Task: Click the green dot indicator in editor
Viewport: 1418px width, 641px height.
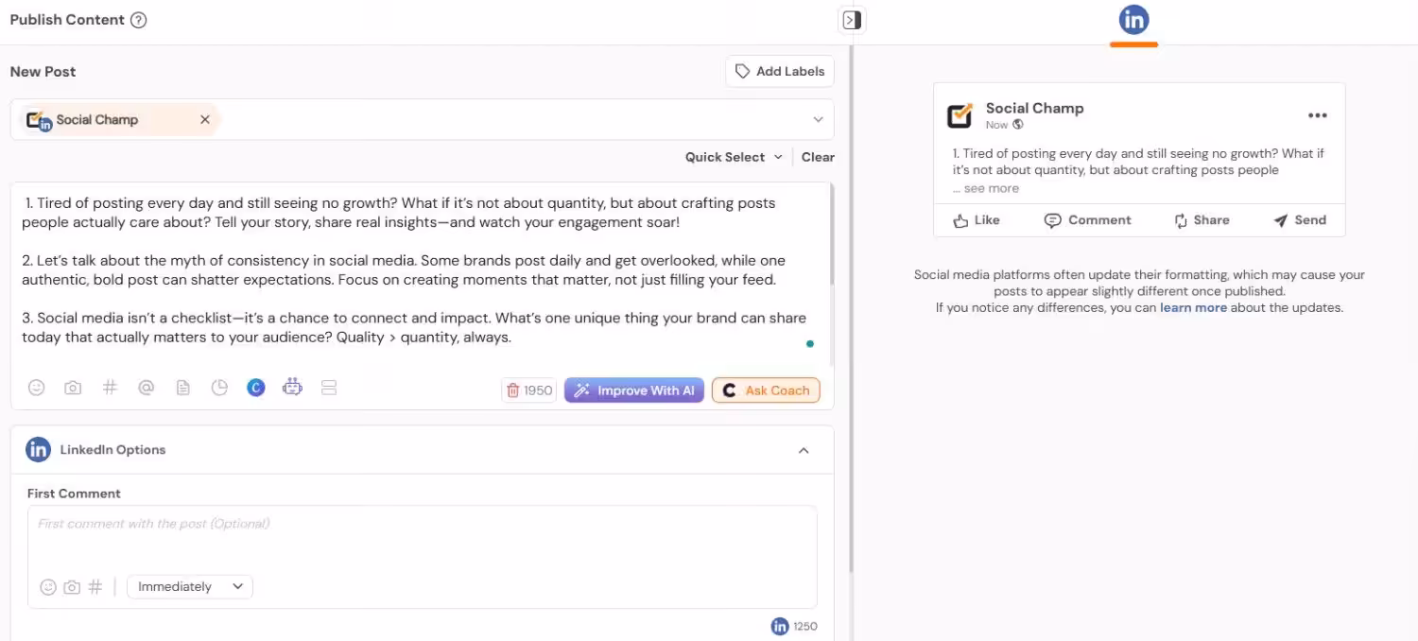Action: click(x=810, y=344)
